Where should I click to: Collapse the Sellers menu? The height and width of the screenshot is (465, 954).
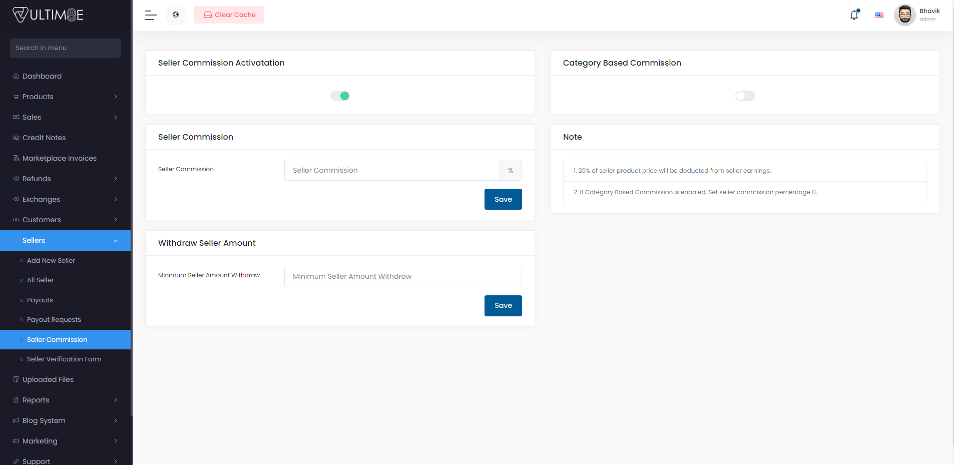click(x=65, y=240)
